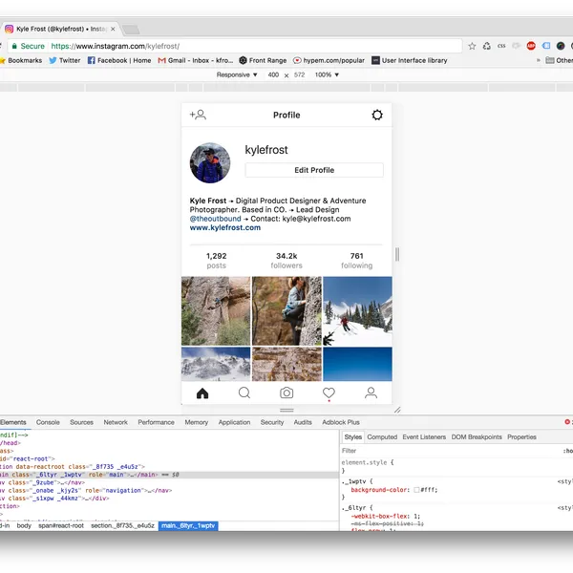Show hidden bookmarks chevron
The image size is (573, 573).
[539, 60]
